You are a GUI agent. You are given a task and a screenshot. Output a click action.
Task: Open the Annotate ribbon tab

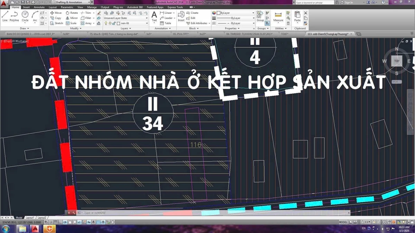click(39, 7)
